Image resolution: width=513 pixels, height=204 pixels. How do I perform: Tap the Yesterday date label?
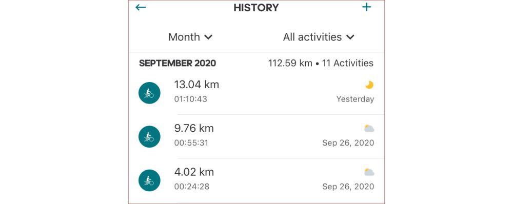355,99
